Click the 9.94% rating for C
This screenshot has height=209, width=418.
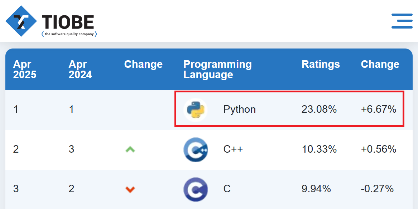pyautogui.click(x=316, y=189)
